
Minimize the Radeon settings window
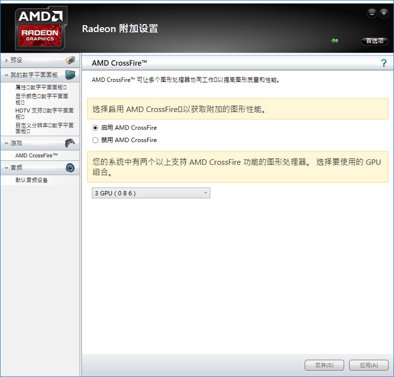click(372, 13)
